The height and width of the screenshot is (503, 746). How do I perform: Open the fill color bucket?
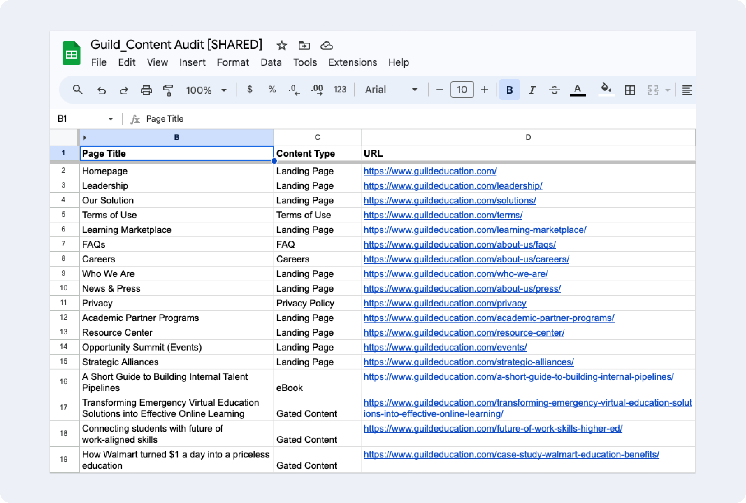point(606,89)
